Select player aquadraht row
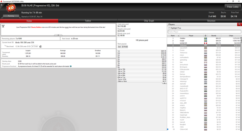Viewport: 242px width, 131px height. 204,48
